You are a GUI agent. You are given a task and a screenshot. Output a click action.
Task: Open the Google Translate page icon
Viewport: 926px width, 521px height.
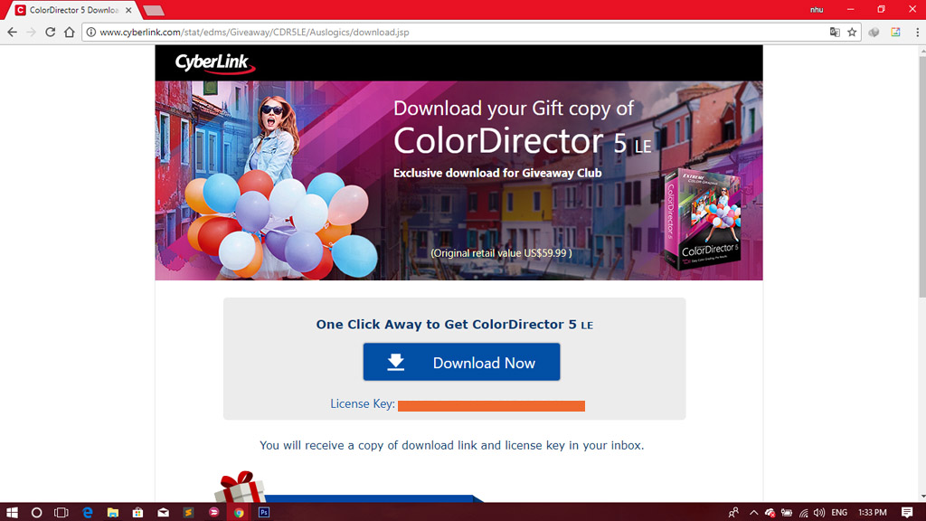click(x=835, y=33)
